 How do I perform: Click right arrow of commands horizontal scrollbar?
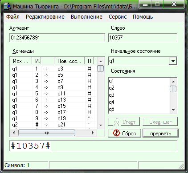coord(93,133)
